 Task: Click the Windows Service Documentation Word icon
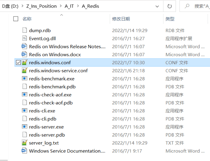click(x=24, y=151)
